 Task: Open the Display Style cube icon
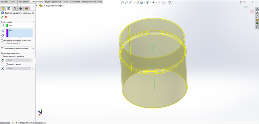click(x=148, y=2)
